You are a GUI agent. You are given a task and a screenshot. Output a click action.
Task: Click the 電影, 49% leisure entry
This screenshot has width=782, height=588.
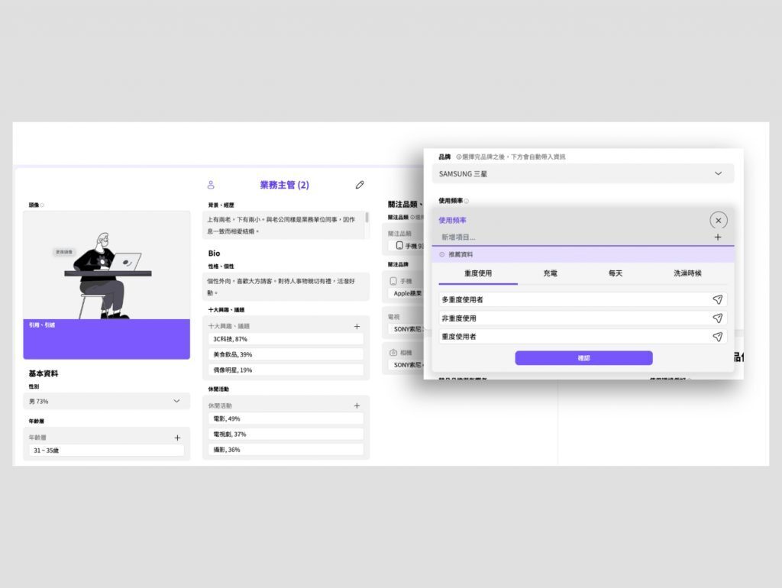pos(286,419)
